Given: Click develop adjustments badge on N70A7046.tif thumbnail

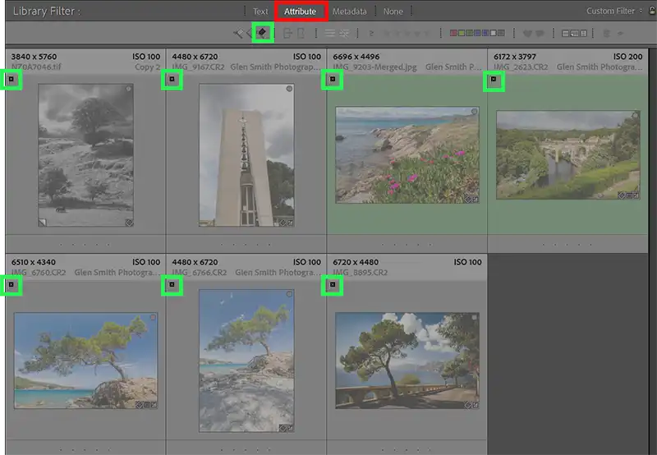Looking at the screenshot, I should pos(129,222).
